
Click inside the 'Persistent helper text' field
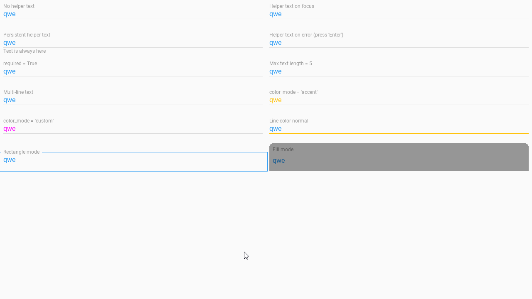(125, 42)
